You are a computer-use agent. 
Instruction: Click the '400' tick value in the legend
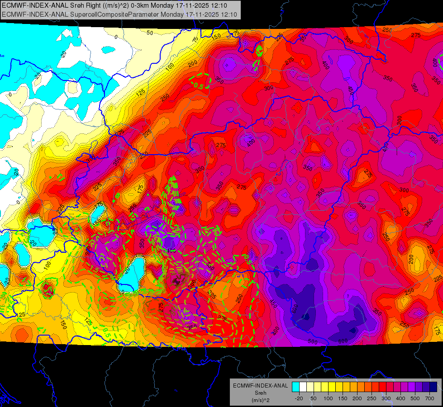pos(400,398)
